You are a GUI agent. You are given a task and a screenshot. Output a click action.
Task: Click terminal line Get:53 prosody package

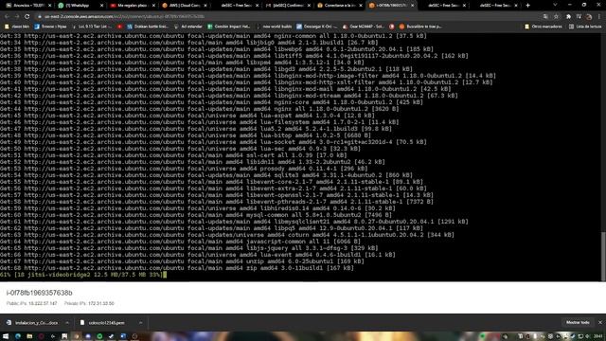click(x=184, y=169)
